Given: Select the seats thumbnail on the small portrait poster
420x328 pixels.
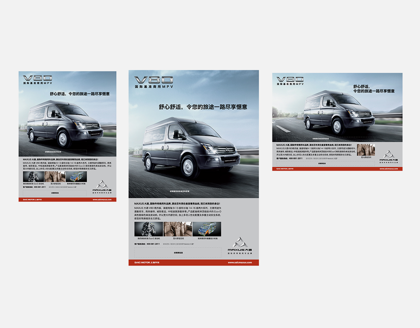Looking at the screenshot, I should click(x=55, y=177).
